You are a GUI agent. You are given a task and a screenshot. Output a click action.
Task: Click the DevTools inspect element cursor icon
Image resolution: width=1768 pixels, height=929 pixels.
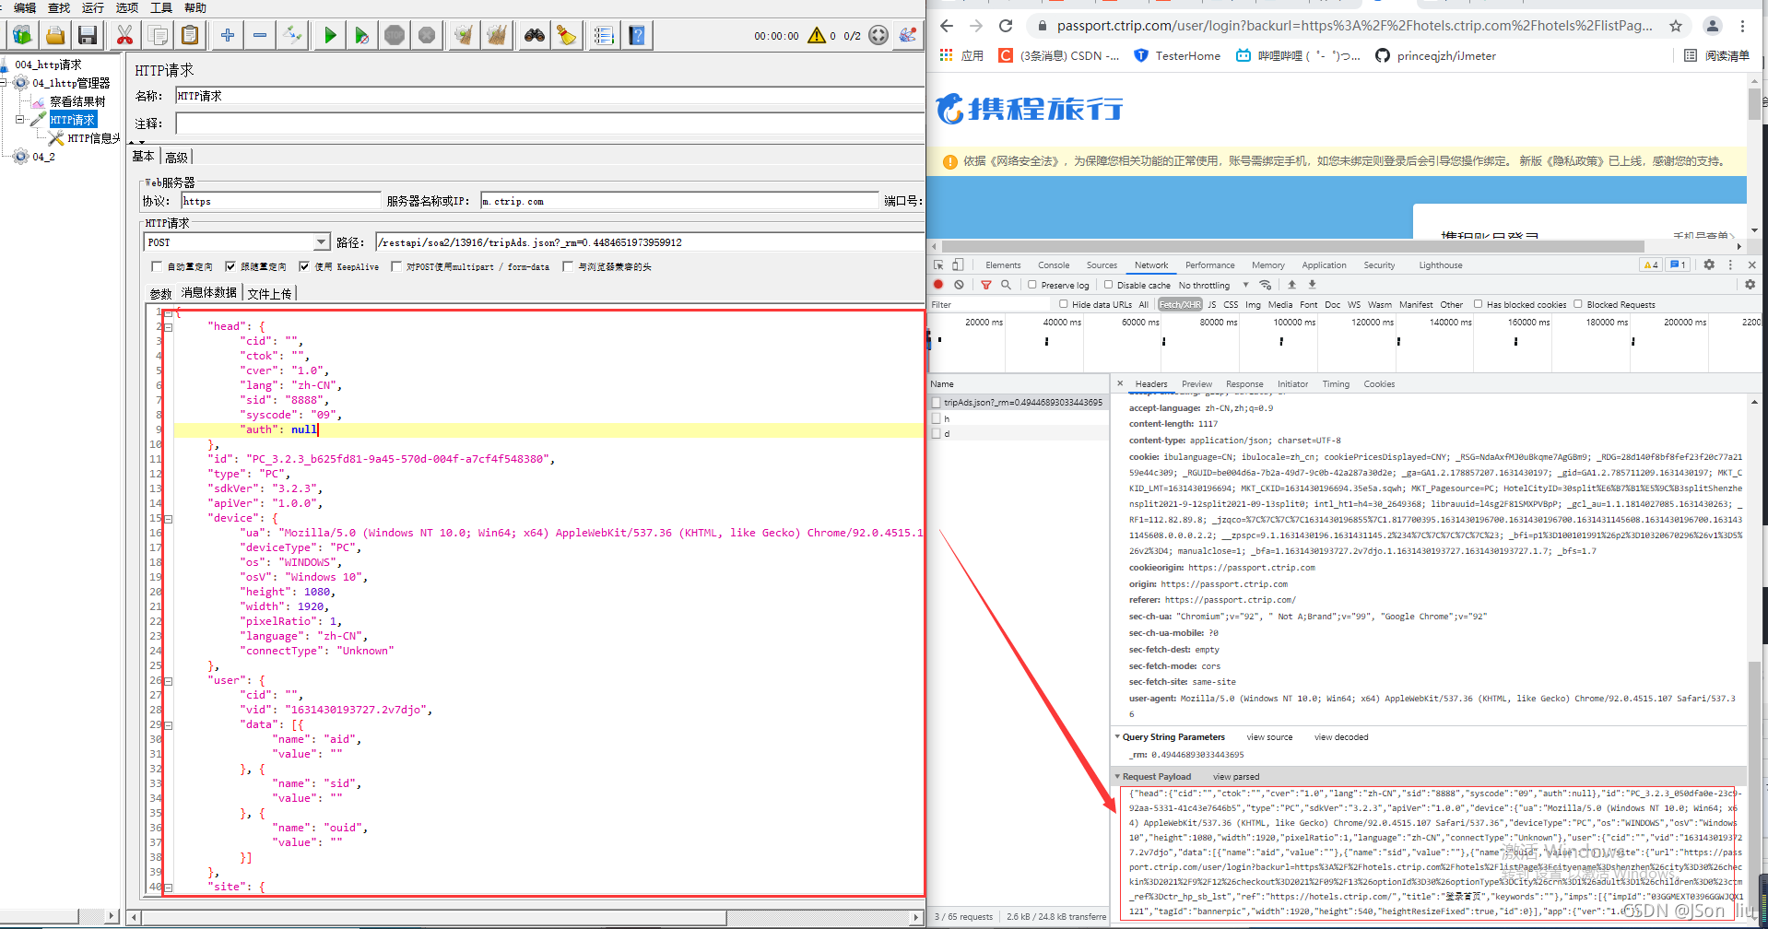938,265
